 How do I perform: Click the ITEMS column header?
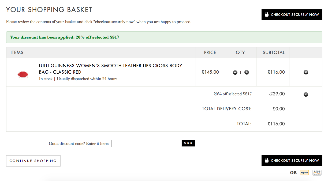pyautogui.click(x=17, y=52)
